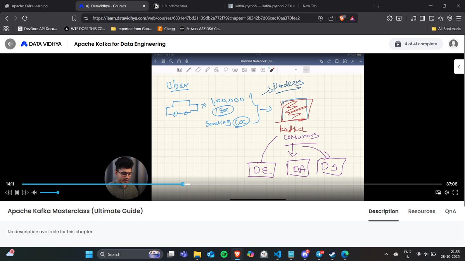Open the history clock icon in address bar
Screen dimensions: 465x261
(x=321, y=18)
